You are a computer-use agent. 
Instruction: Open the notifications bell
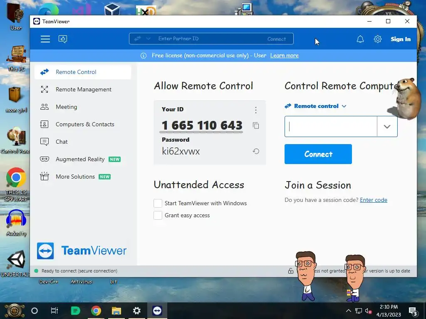coord(360,39)
